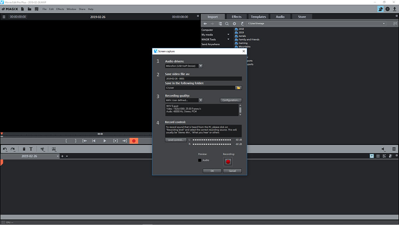The image size is (399, 225).
Task: Jump to the range end marker
Action: (125, 141)
